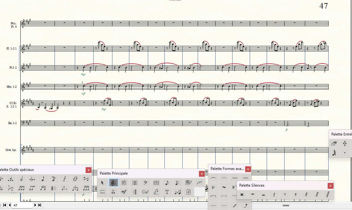Viewport: 352px width, 210px height.
Task: Pick the Lyrics tool in Palette Principale
Action: 156,192
